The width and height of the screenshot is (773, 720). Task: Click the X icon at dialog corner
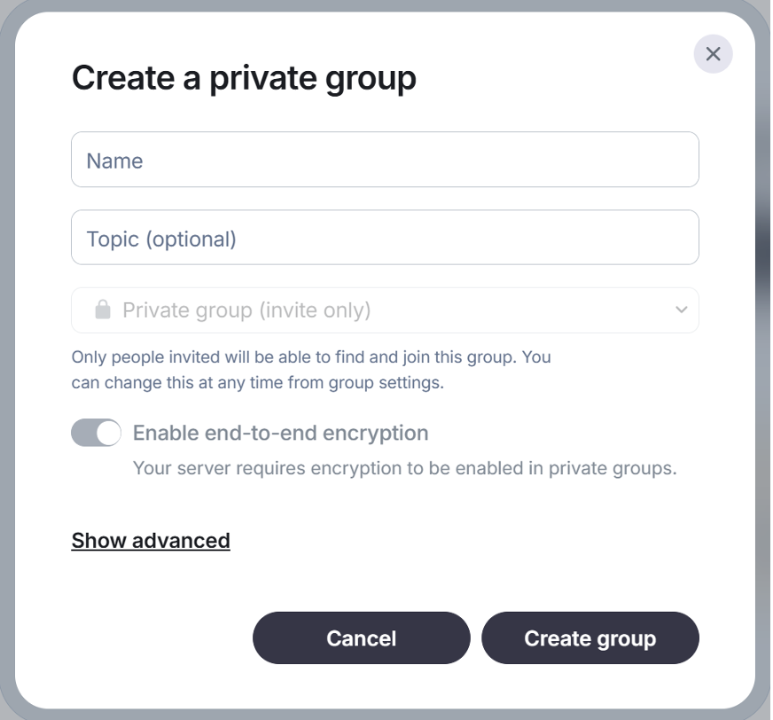click(x=713, y=54)
